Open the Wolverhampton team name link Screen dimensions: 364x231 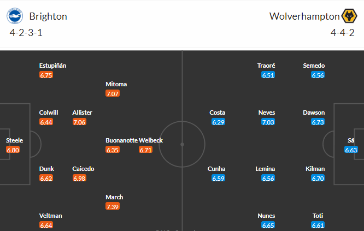coord(304,16)
